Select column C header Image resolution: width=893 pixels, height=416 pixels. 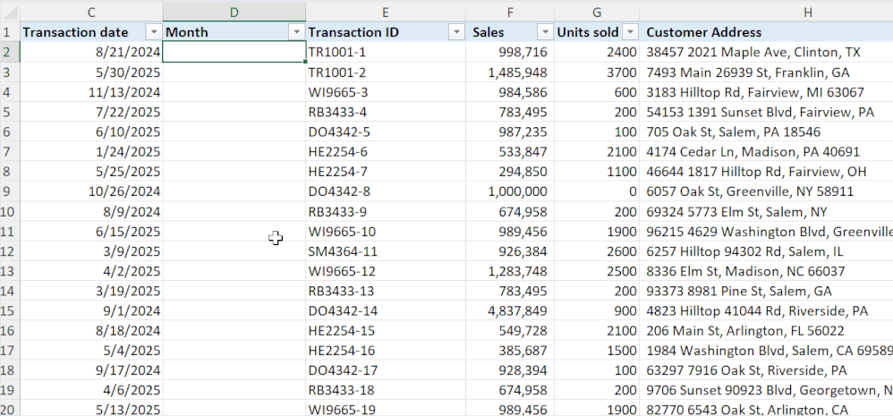tap(91, 12)
